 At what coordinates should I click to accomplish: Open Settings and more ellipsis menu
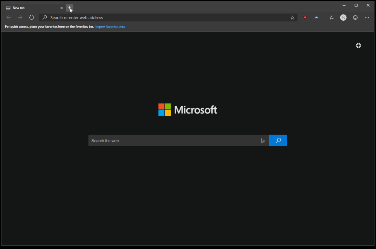pyautogui.click(x=367, y=18)
